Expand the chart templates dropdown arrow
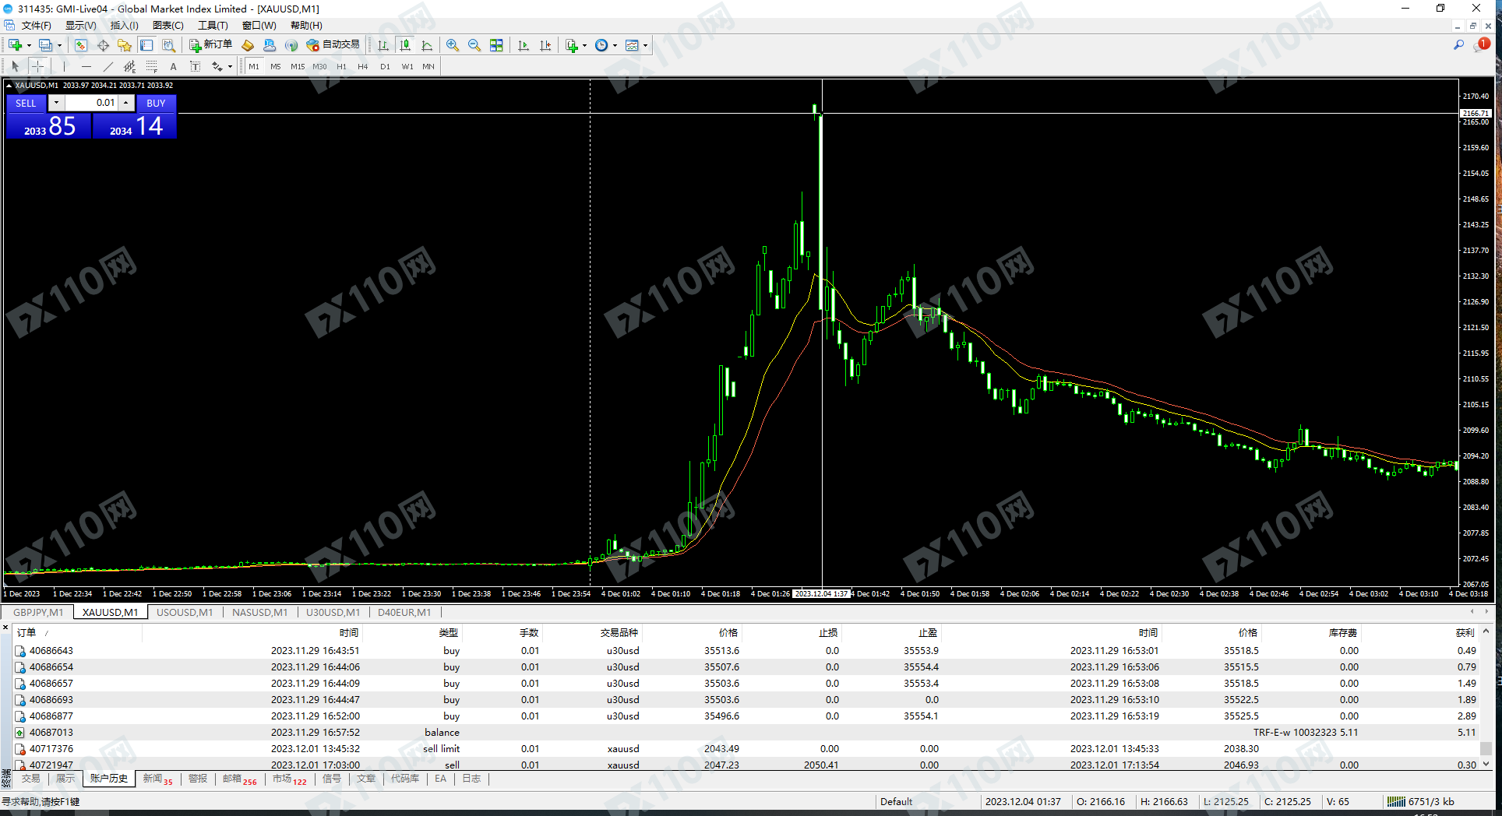The image size is (1502, 816). point(645,45)
